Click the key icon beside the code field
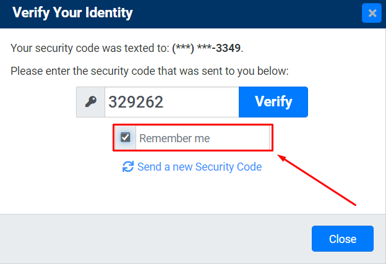Viewport: 386px width, 264px height. coord(91,101)
